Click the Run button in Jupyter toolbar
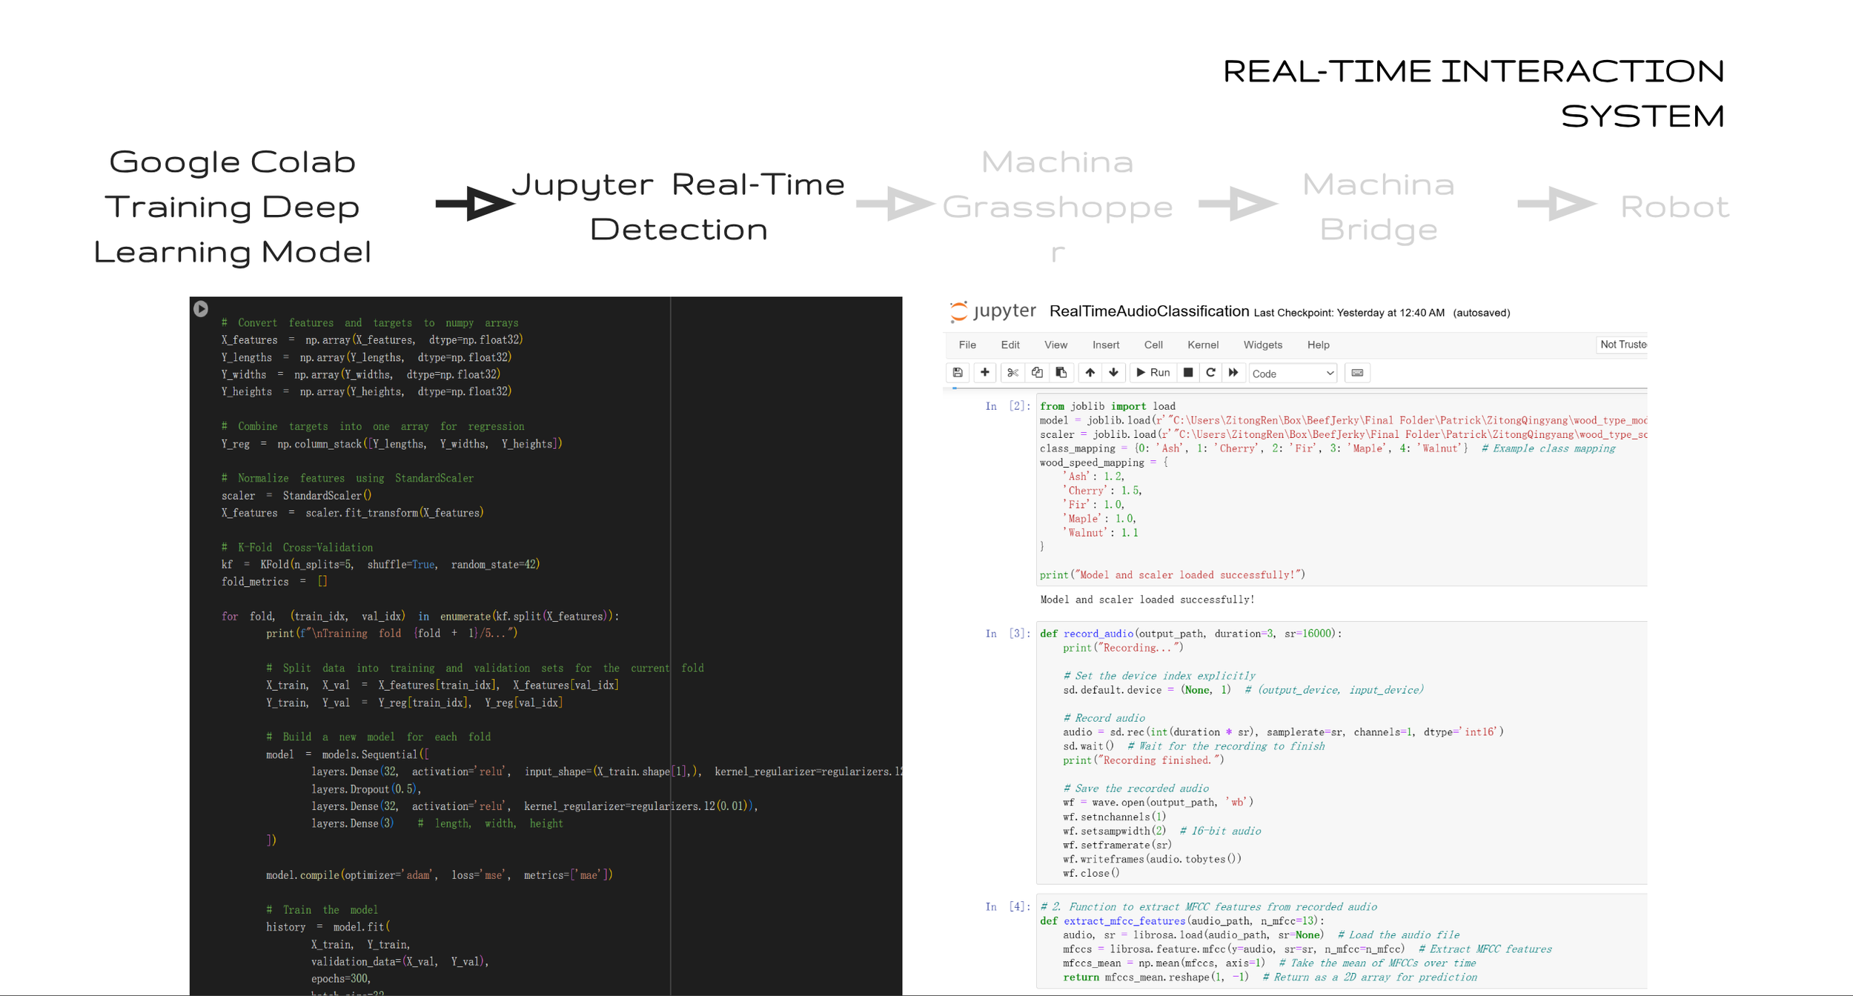1853x996 pixels. point(1153,373)
